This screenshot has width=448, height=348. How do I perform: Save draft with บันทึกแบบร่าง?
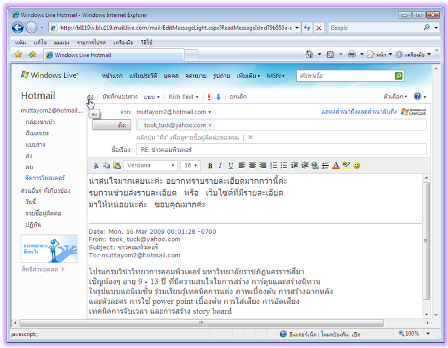(x=120, y=97)
